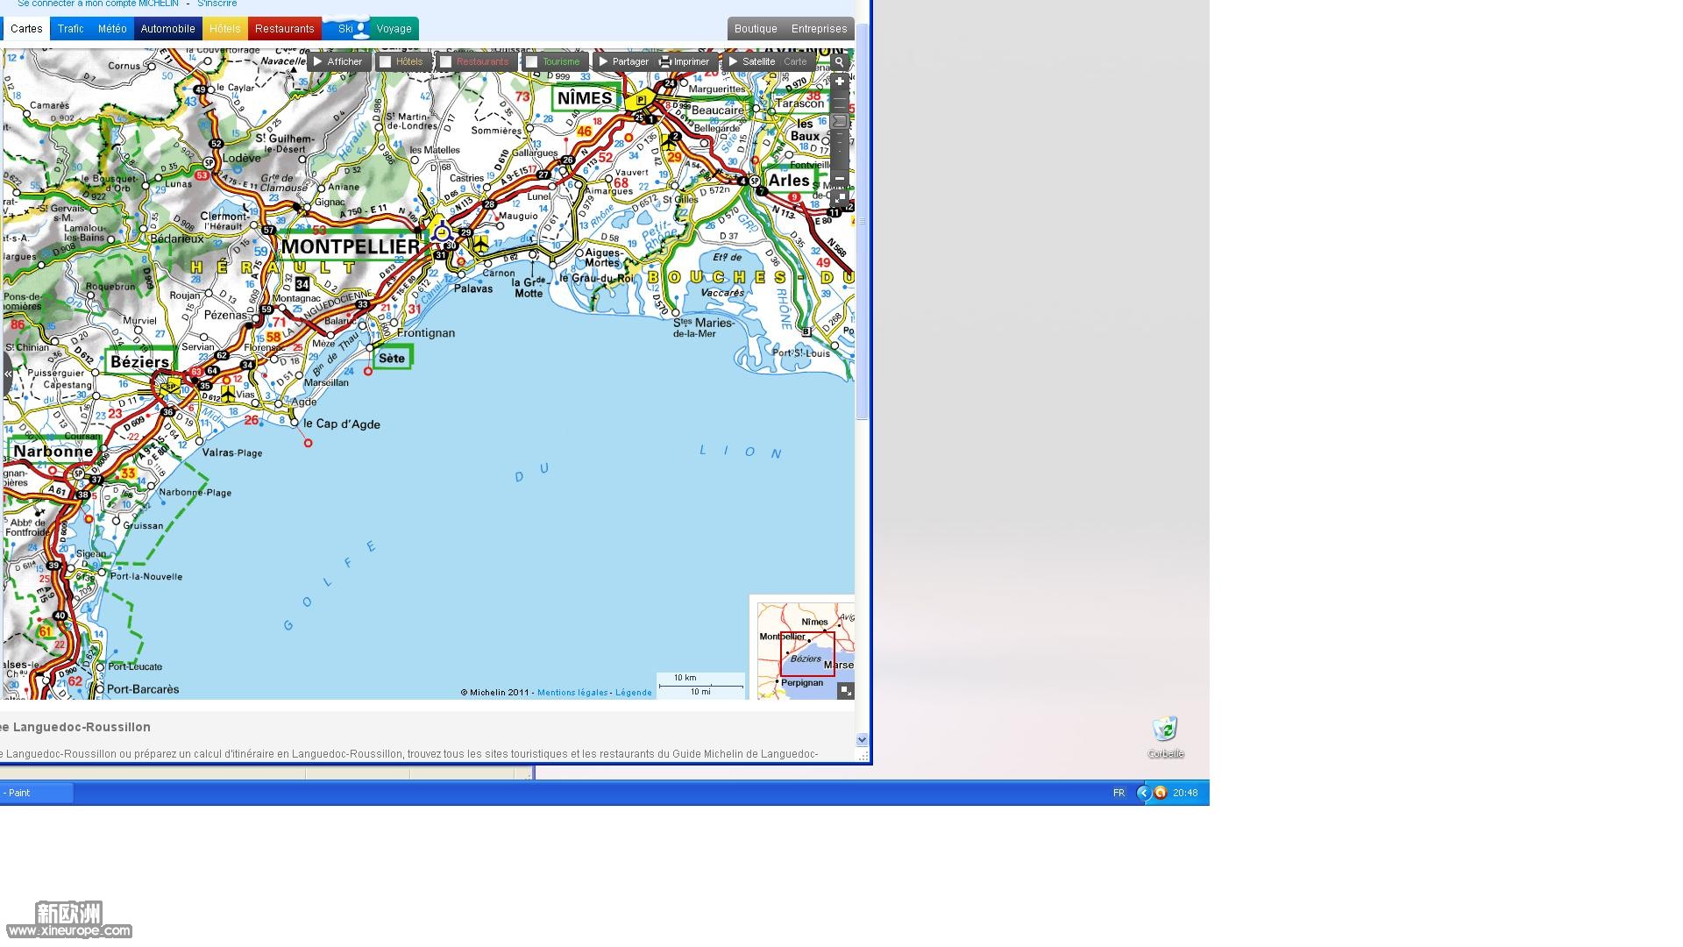Switch map to Carte view

795,61
